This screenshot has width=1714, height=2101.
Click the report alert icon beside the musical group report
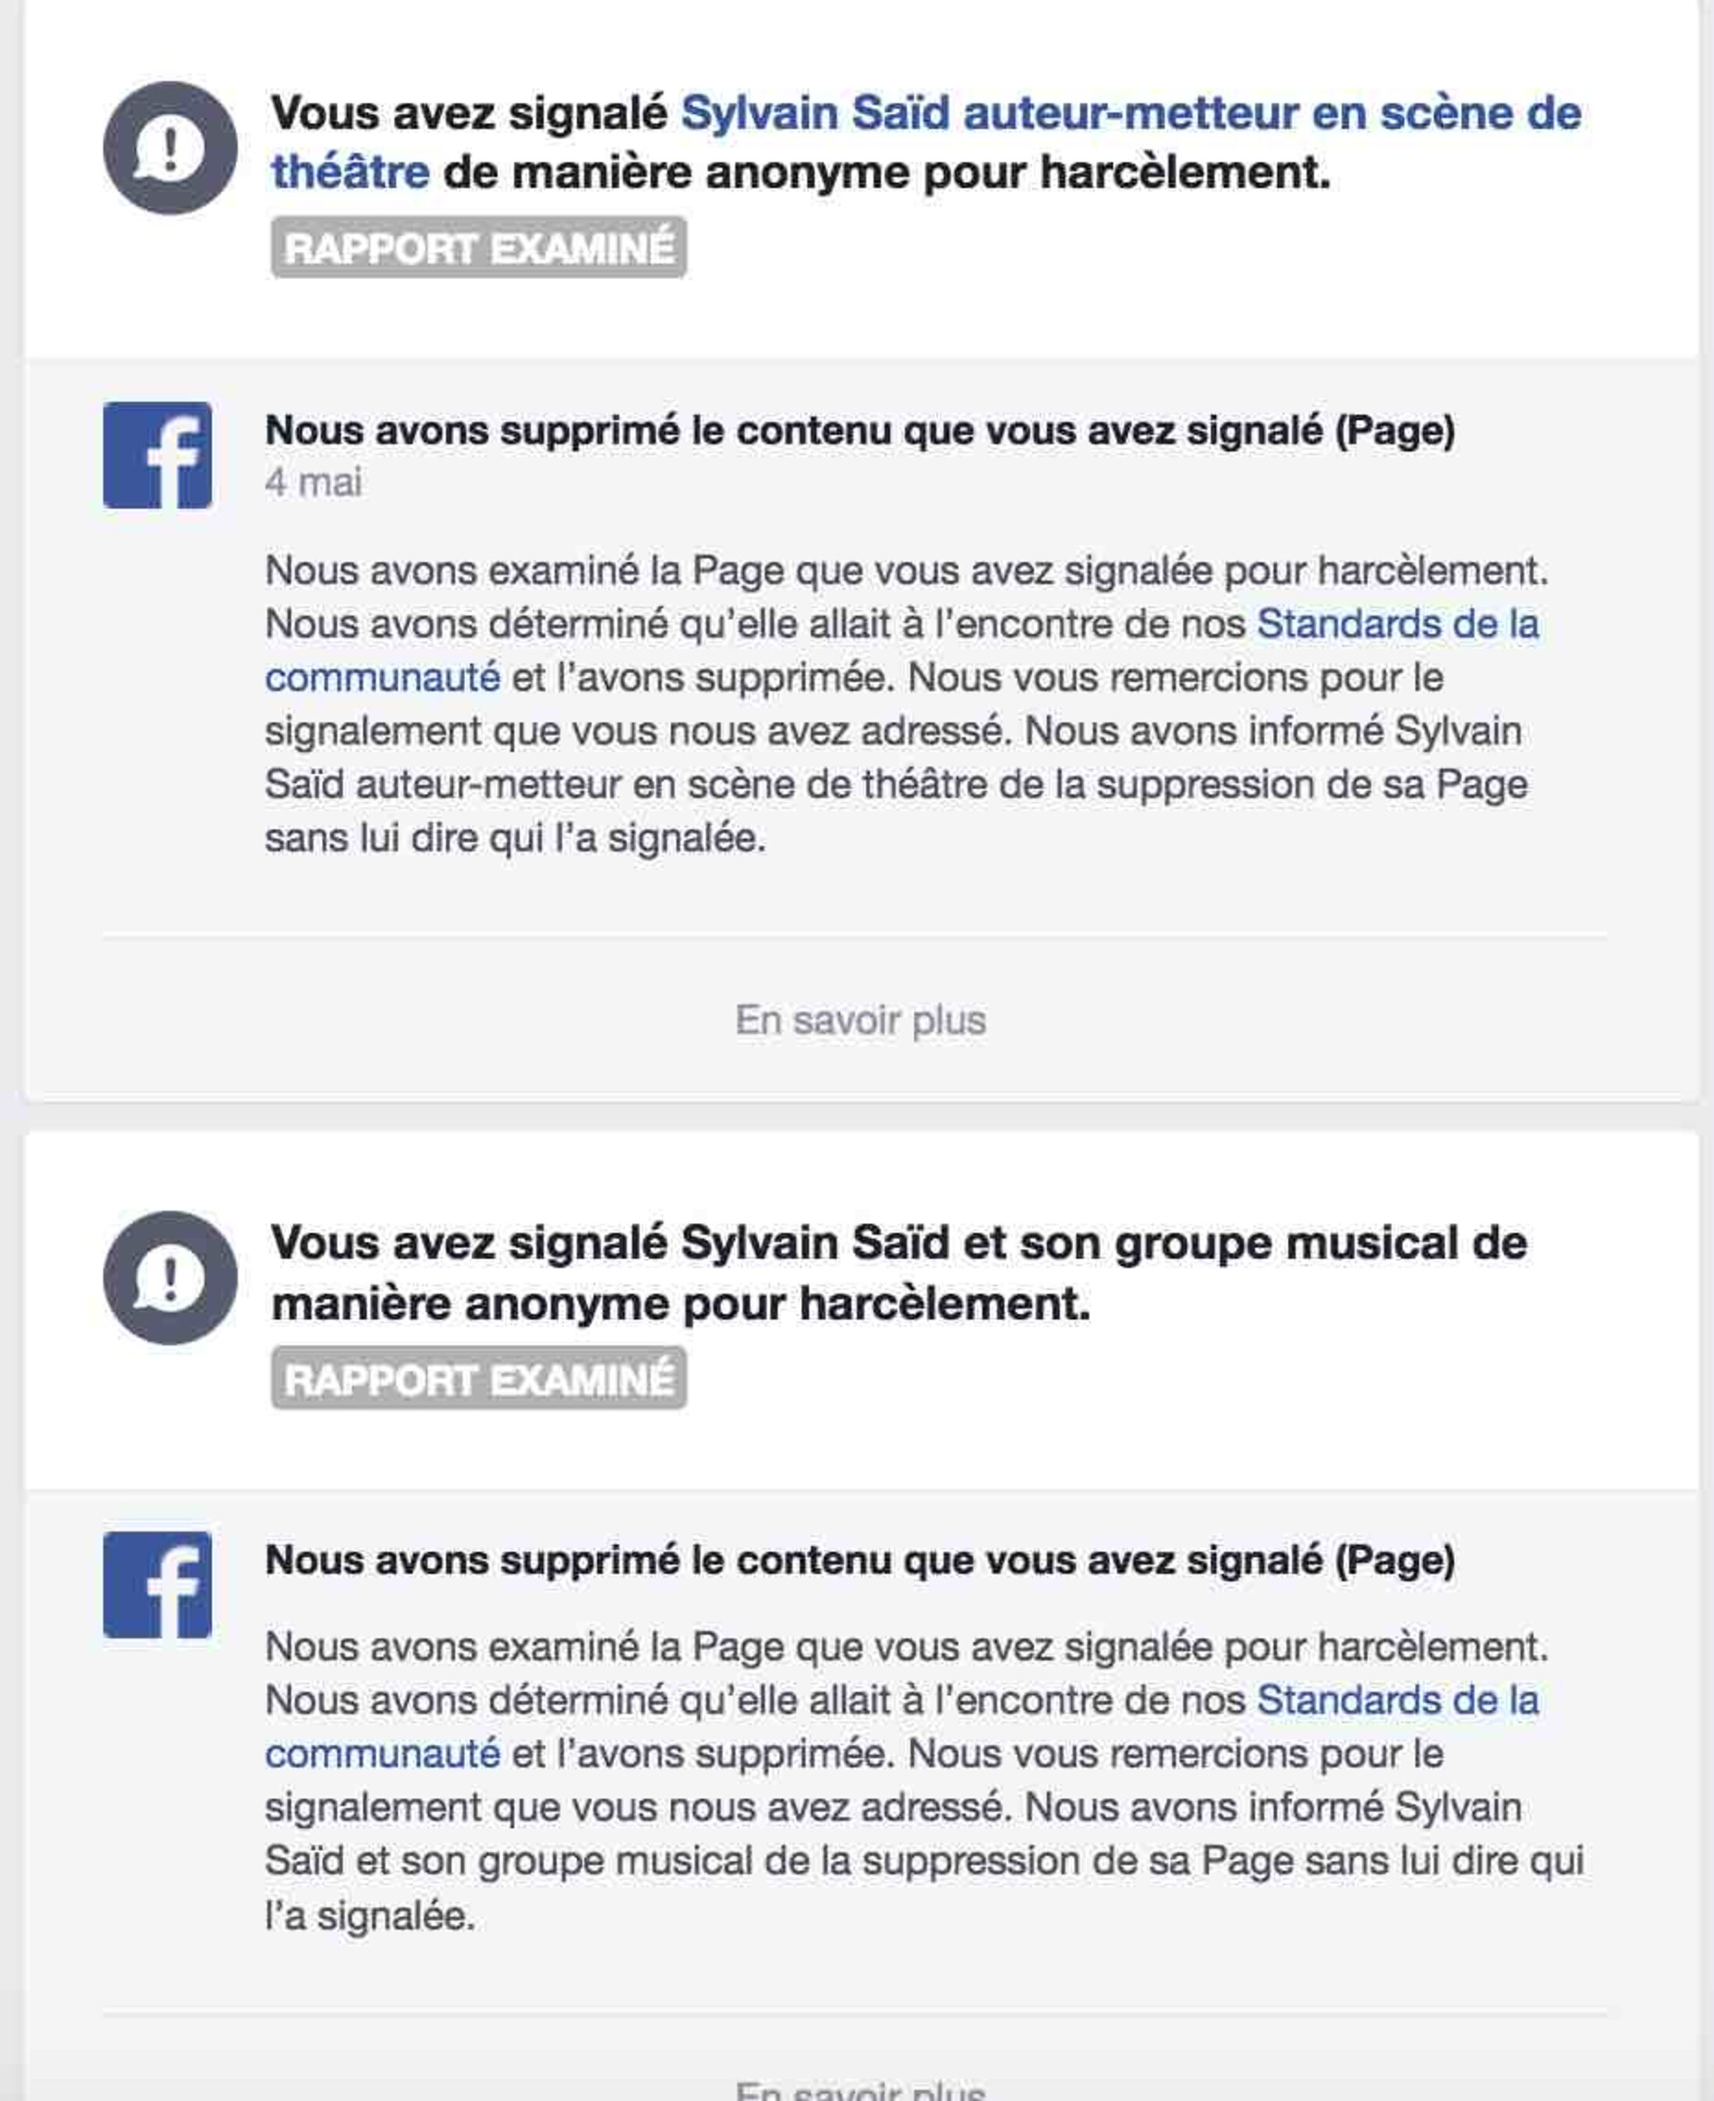170,1278
